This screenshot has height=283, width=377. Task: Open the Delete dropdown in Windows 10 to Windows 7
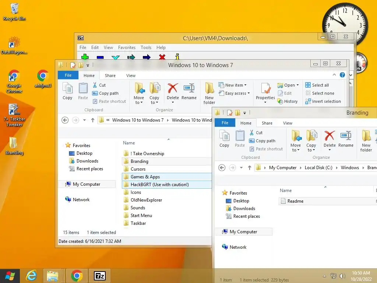(x=173, y=102)
